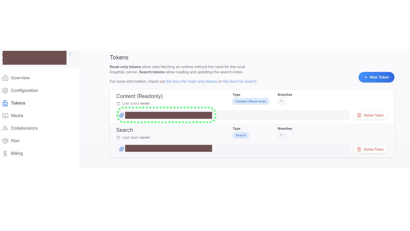Click the Search type badge
The image size is (410, 231).
241,135
